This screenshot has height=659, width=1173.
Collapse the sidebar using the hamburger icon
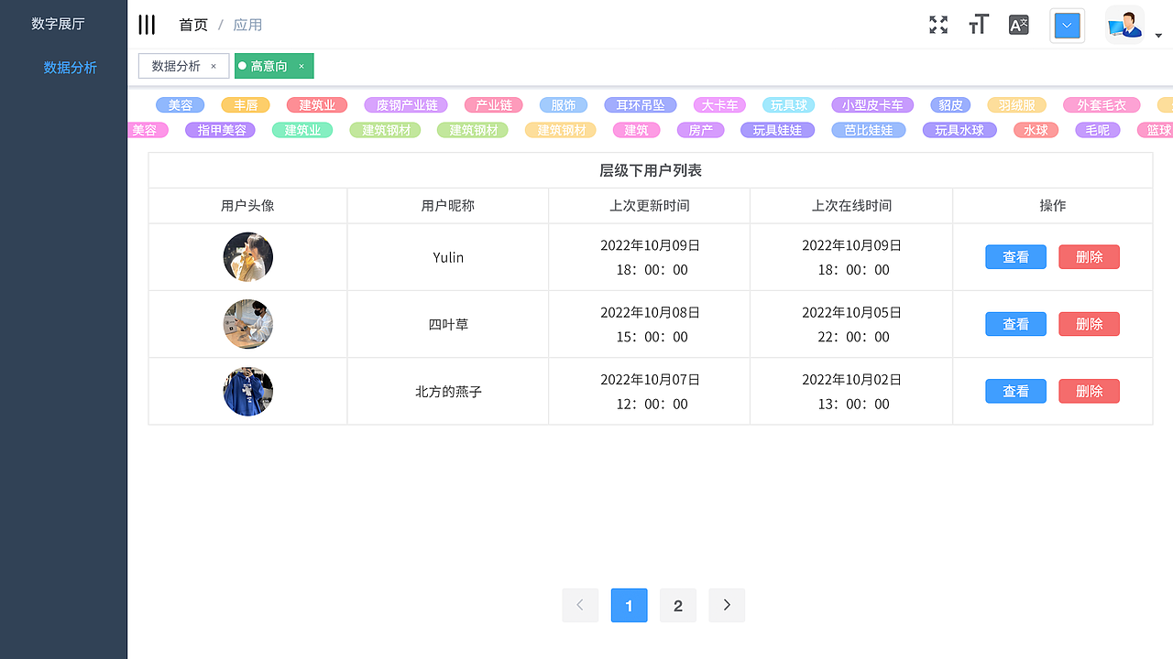coord(147,24)
